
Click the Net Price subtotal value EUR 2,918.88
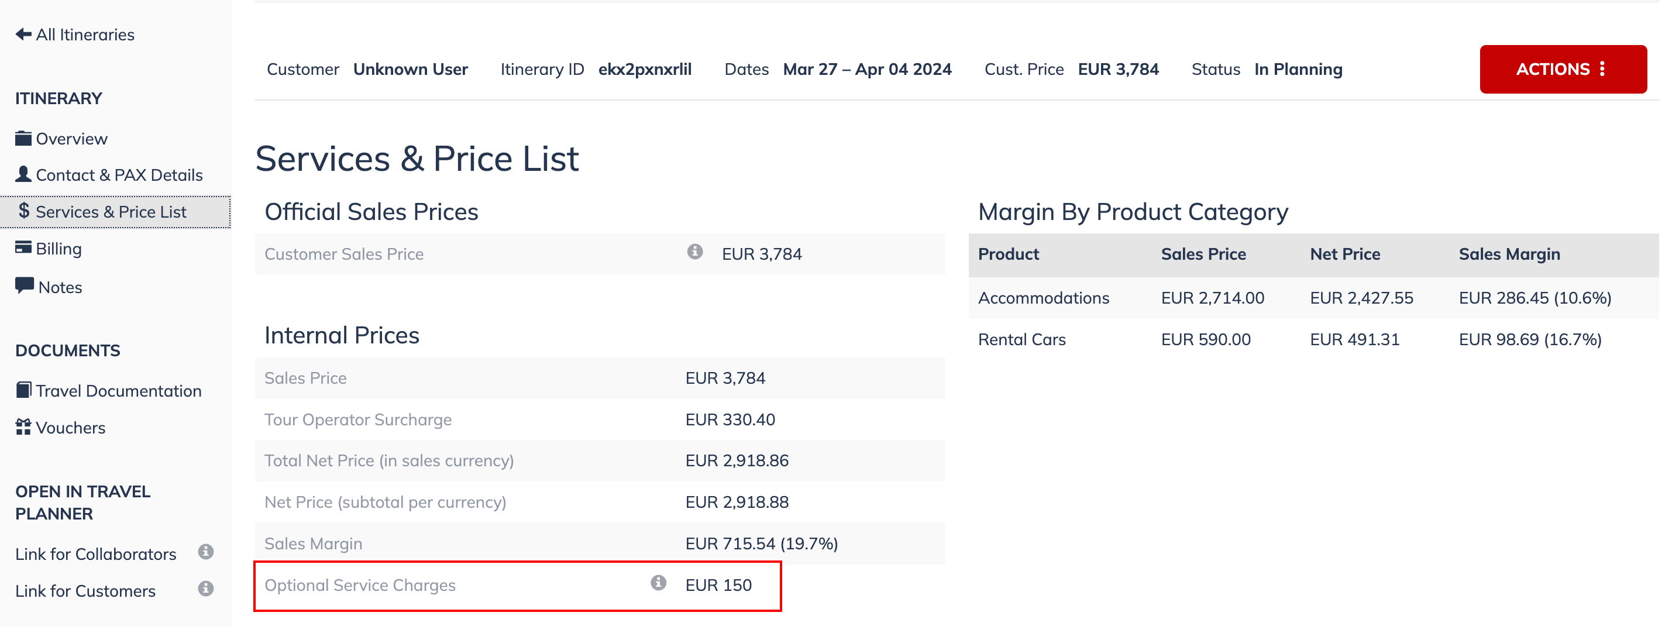tap(737, 503)
